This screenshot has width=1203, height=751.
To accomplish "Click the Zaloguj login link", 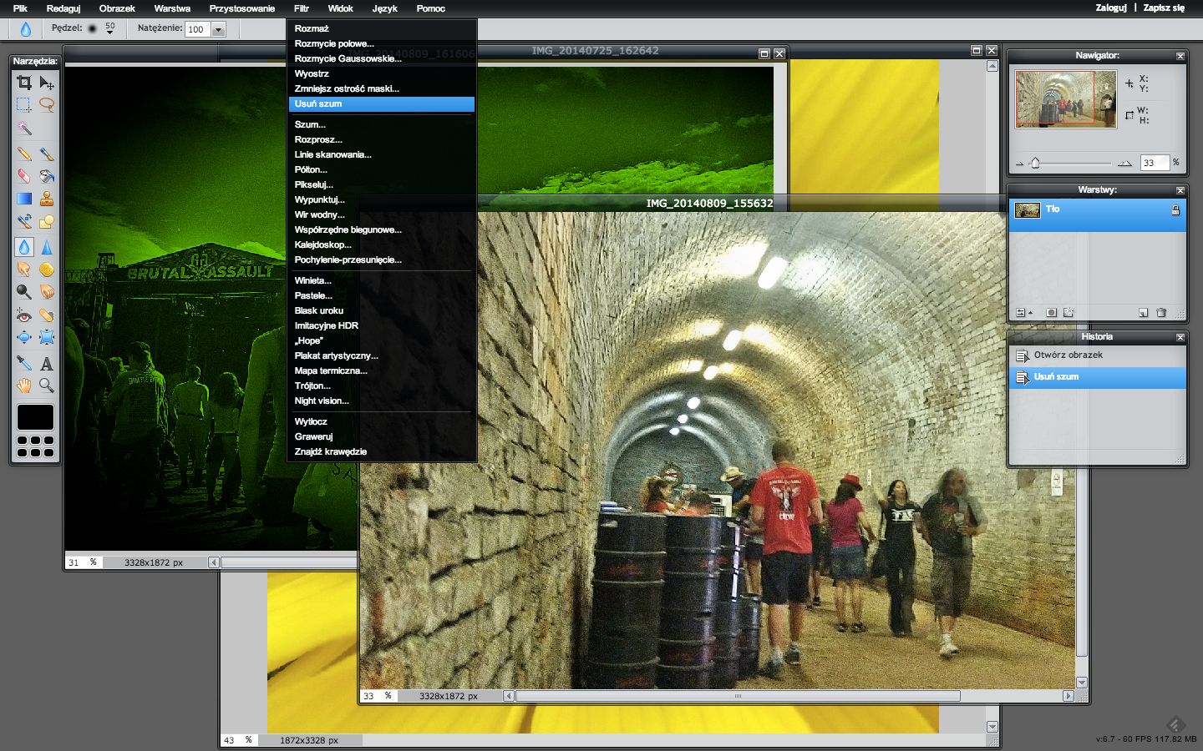I will (1111, 8).
